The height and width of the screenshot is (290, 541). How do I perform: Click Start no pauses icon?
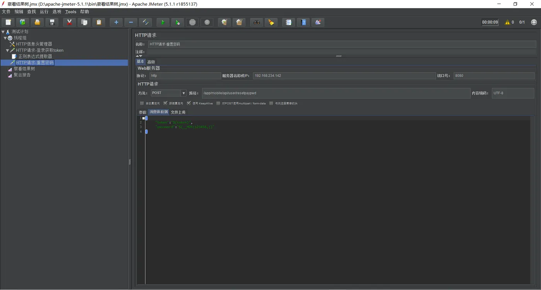177,22
